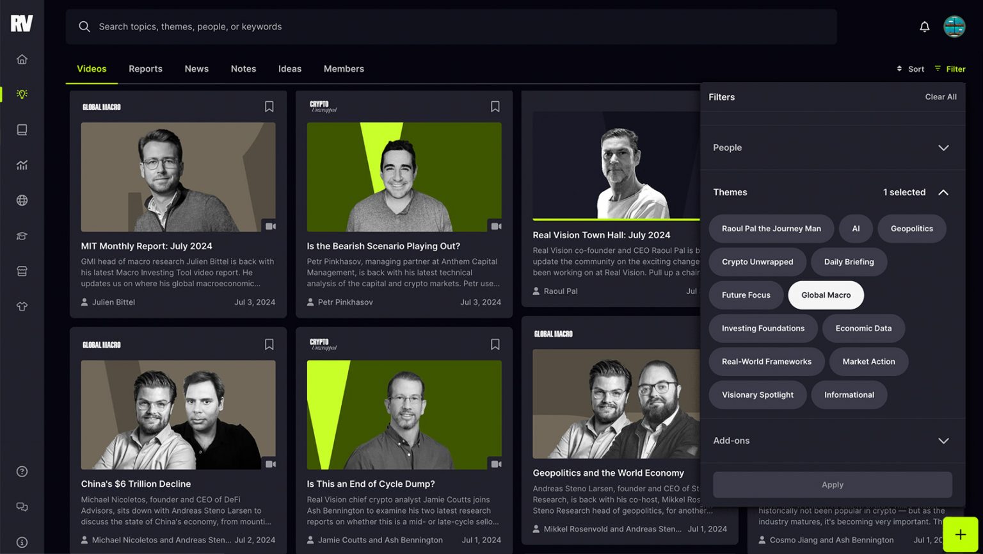Switch to the Reports tab
Viewport: 983px width, 554px height.
(x=145, y=69)
